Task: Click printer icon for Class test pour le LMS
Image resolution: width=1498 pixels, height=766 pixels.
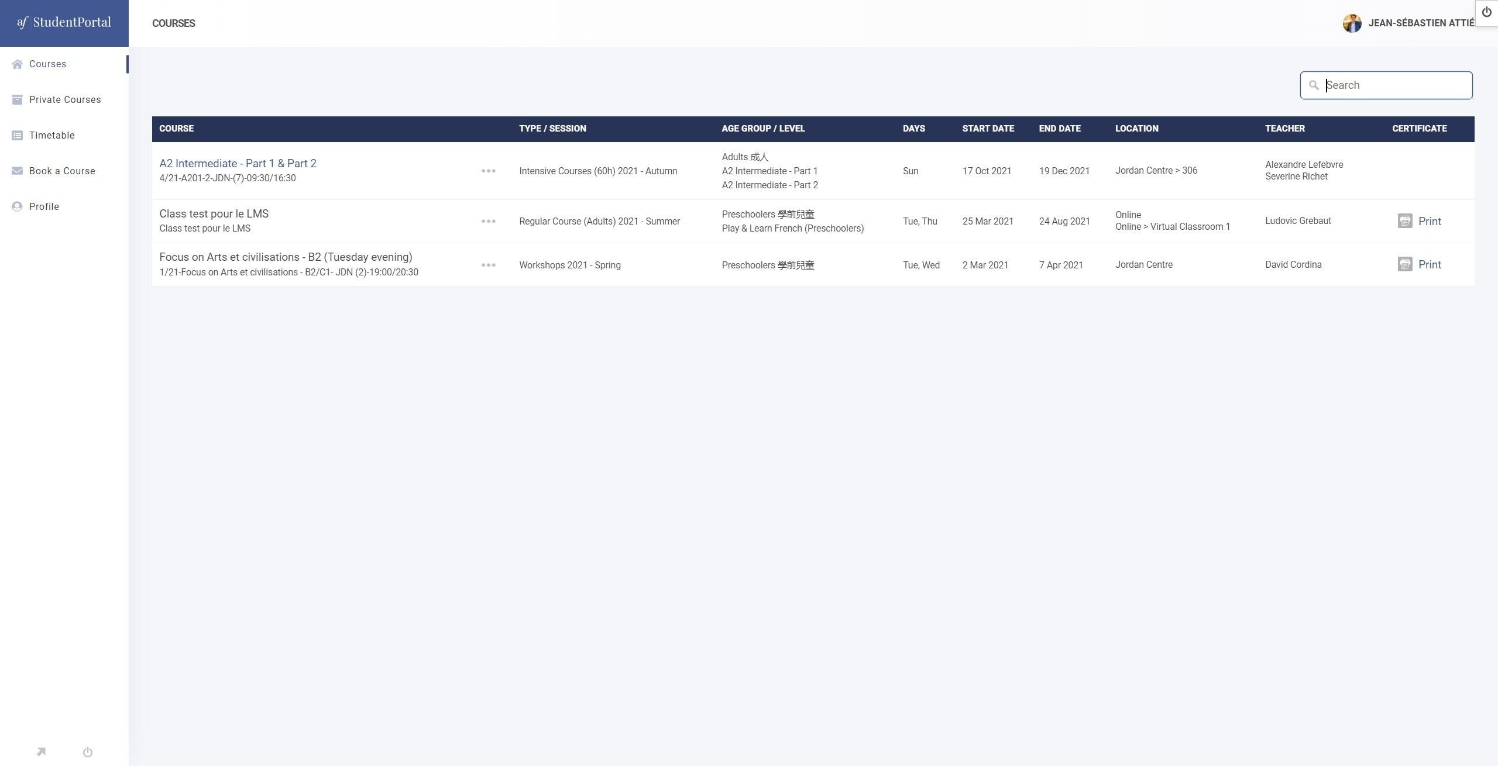Action: [1404, 221]
